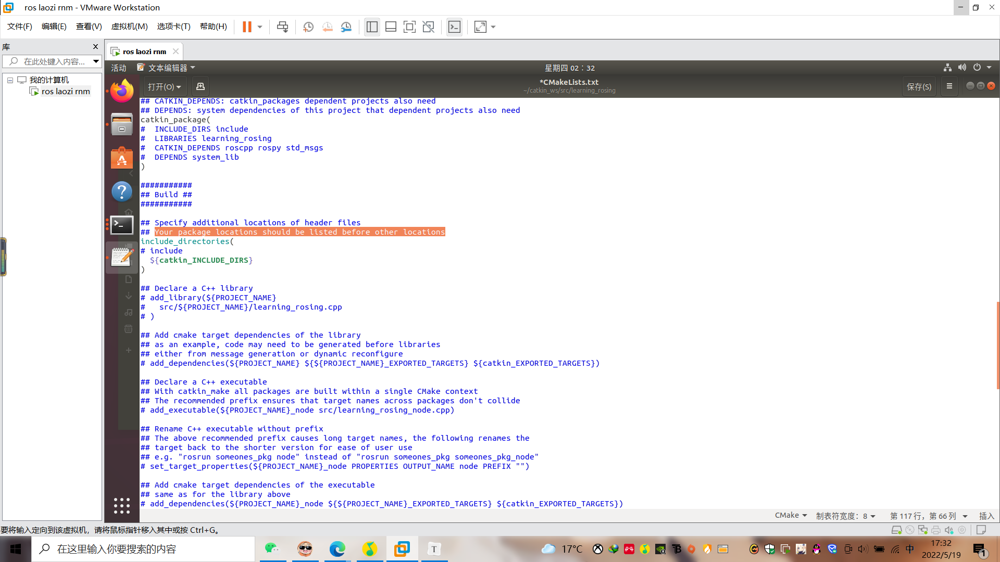Open Ubuntu Software from the dock
Screen dimensions: 1000x562
tap(122, 158)
